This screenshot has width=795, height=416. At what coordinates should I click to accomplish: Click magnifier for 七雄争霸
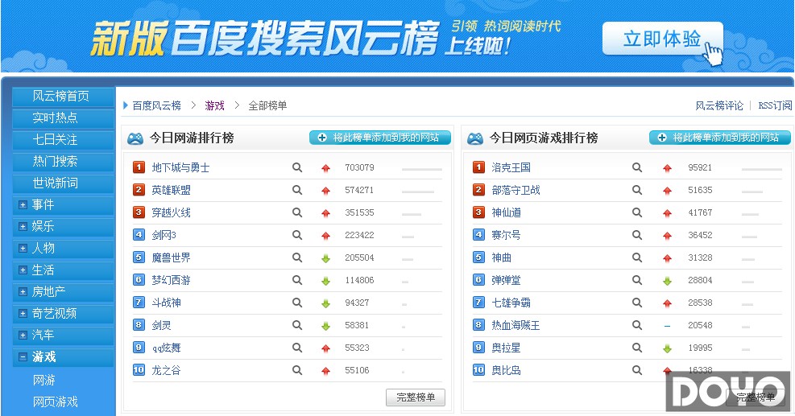637,303
